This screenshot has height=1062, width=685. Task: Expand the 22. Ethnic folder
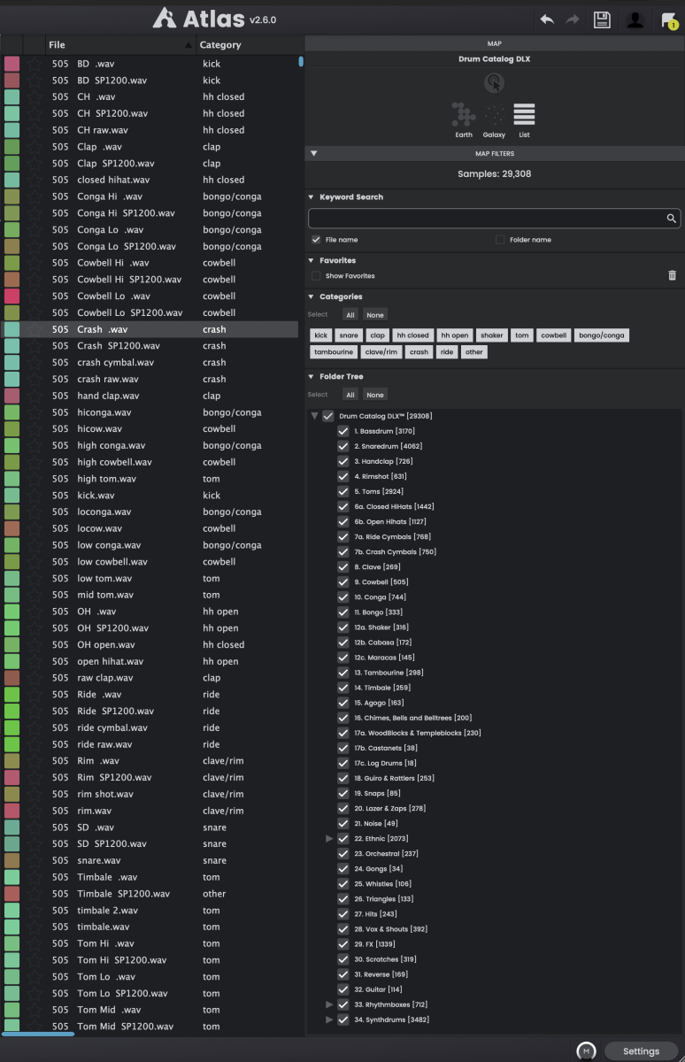pyautogui.click(x=329, y=838)
